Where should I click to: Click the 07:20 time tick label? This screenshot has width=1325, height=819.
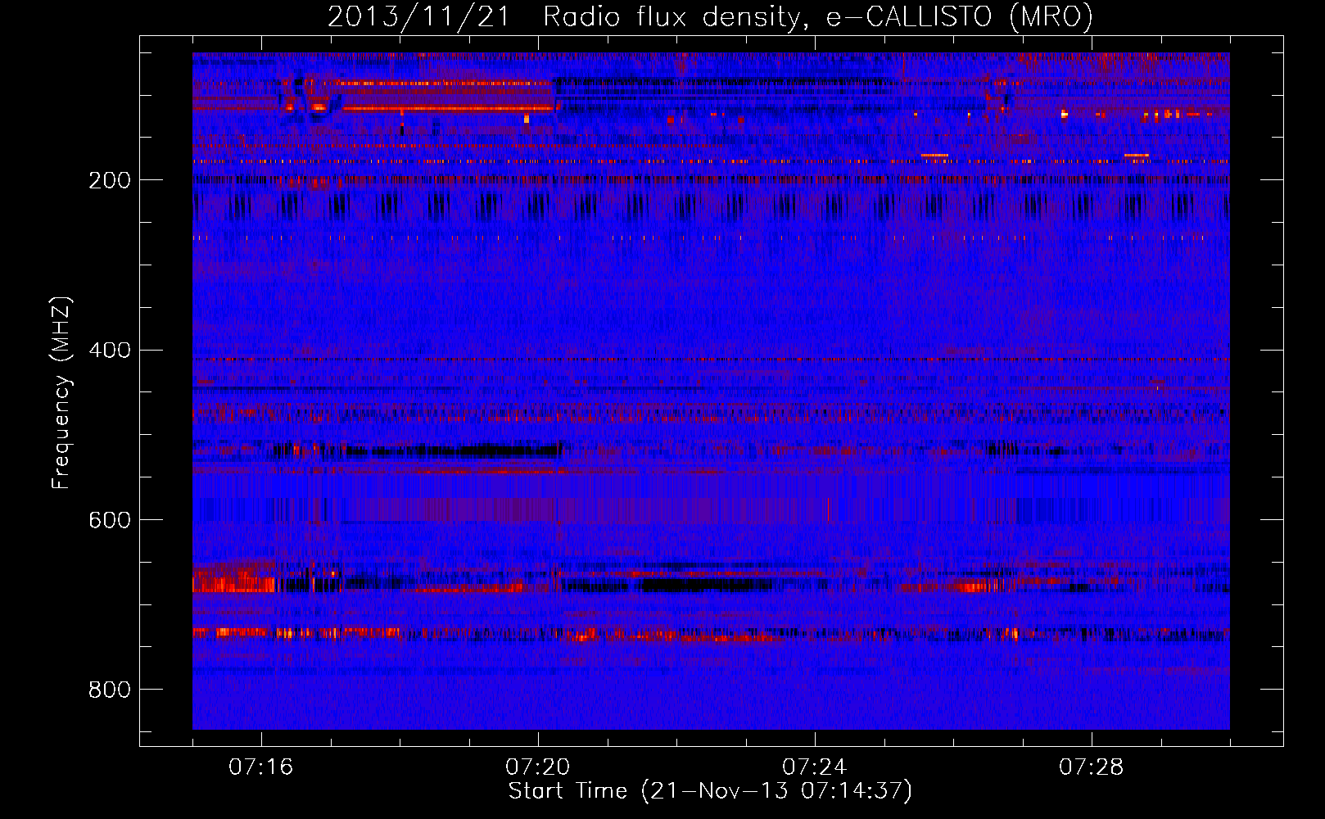tap(537, 767)
